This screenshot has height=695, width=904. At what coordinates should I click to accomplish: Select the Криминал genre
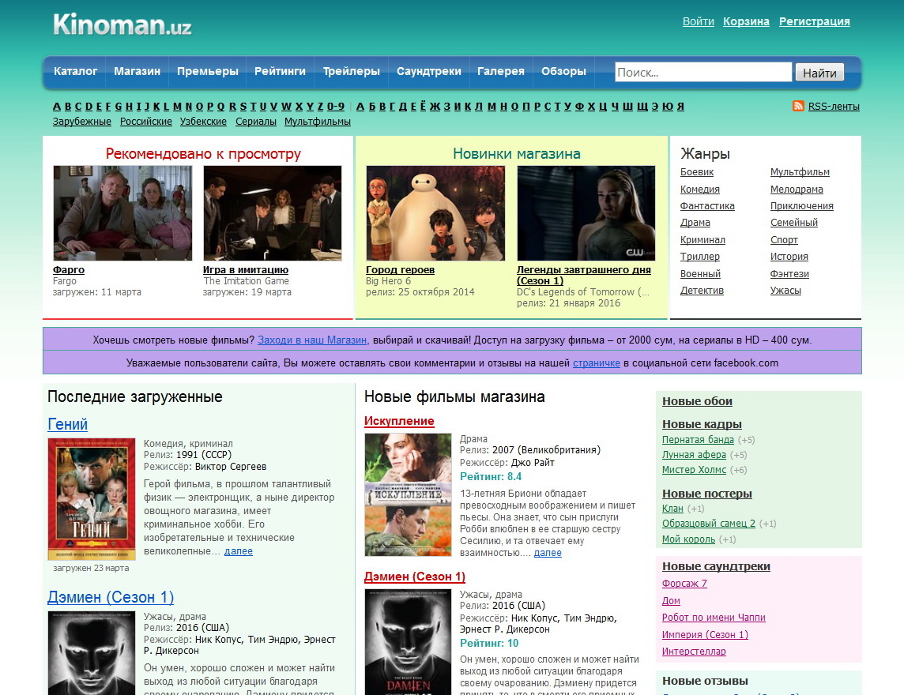[x=702, y=240]
